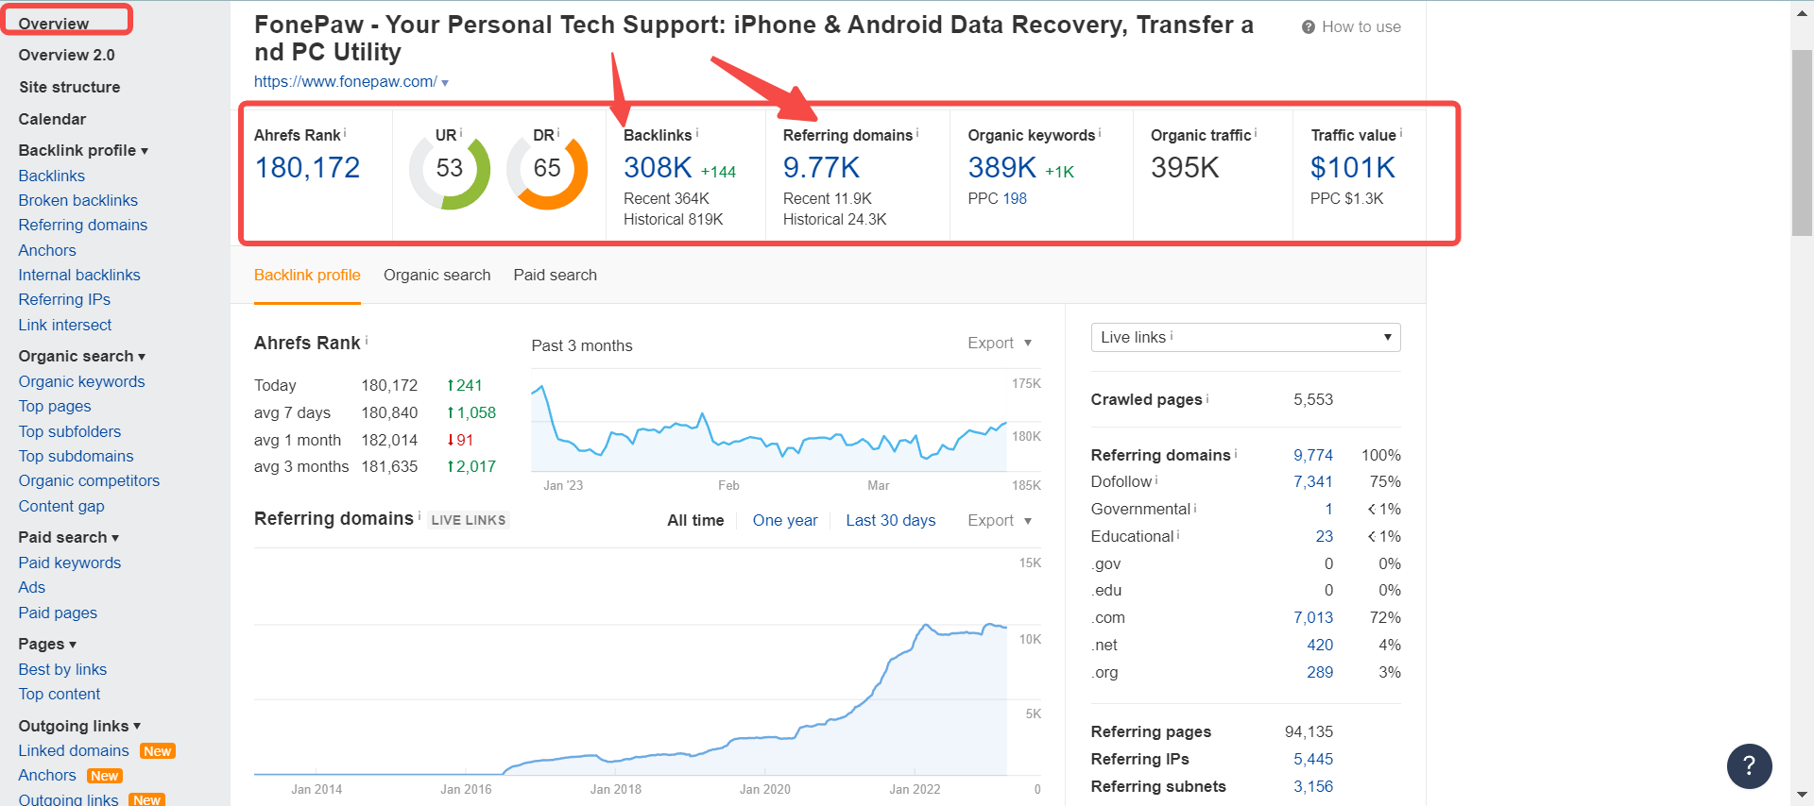This screenshot has width=1814, height=806.
Task: Click the help question mark bubble
Action: pyautogui.click(x=1749, y=765)
